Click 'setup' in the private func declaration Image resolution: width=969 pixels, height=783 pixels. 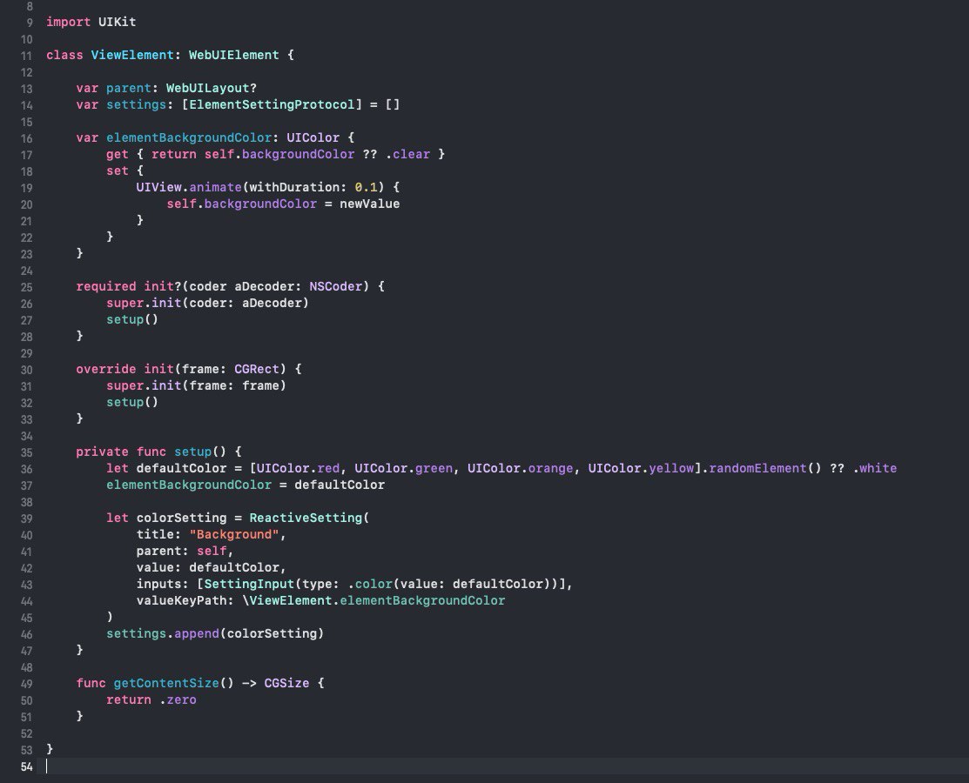pos(192,452)
